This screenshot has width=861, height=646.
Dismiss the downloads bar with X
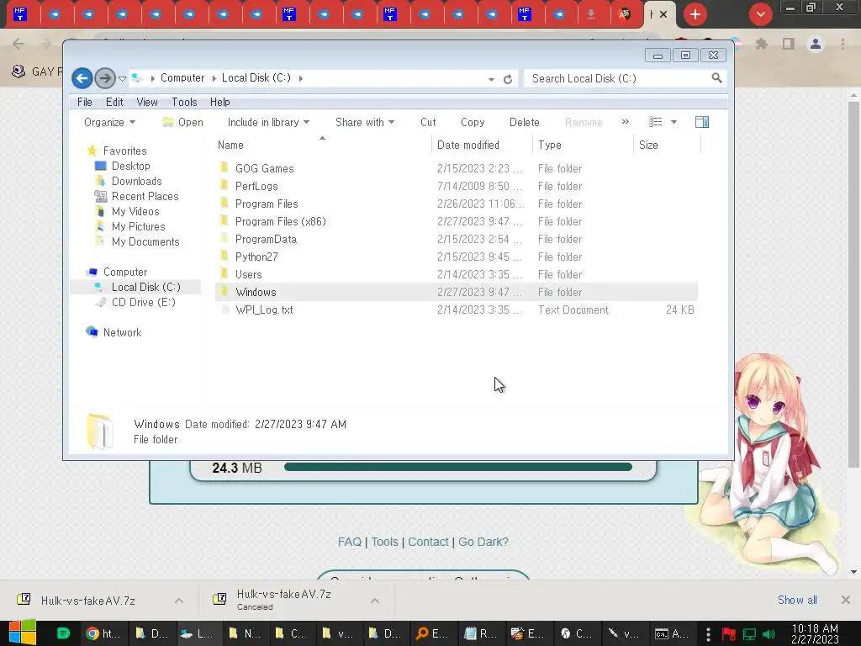(845, 600)
